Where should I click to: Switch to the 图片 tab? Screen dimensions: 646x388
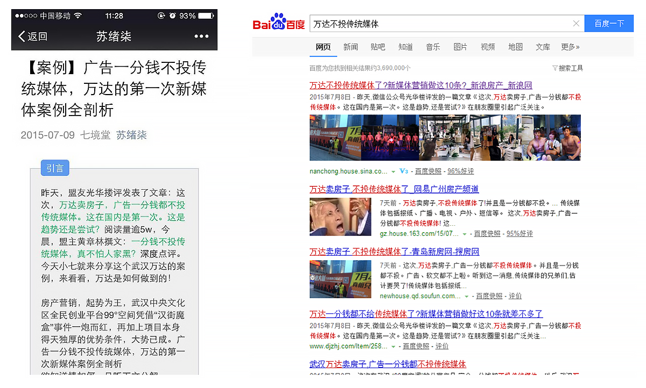click(460, 47)
